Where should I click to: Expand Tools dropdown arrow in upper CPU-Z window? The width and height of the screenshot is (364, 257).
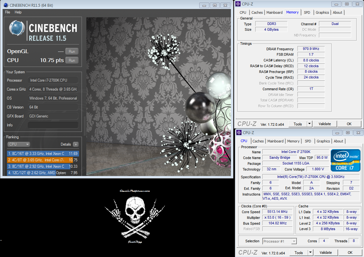pos(309,124)
